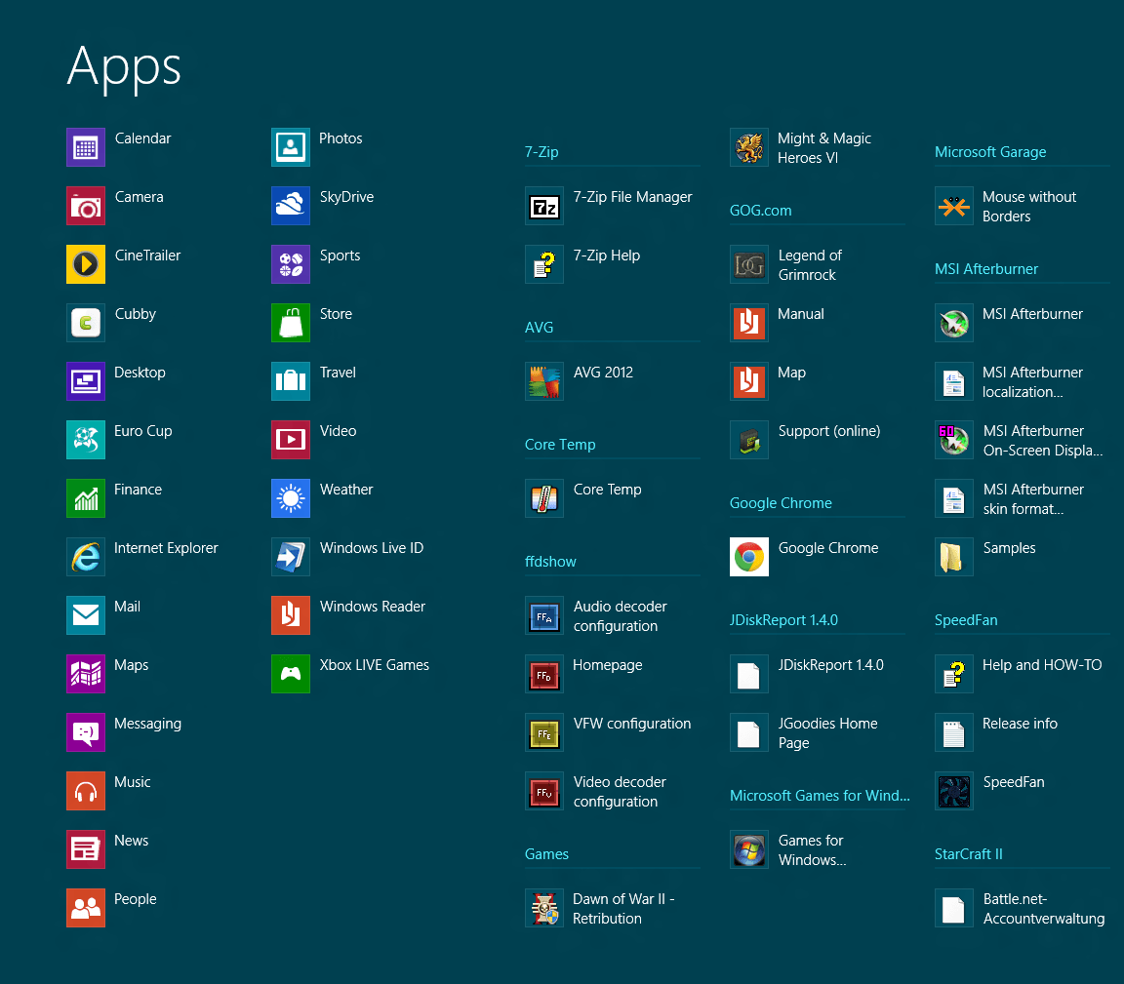The height and width of the screenshot is (984, 1124).
Task: Click the Cubby app icon
Action: click(86, 323)
